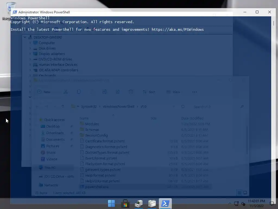Select the Schemas folder
This screenshot has height=209, width=278.
click(x=92, y=130)
